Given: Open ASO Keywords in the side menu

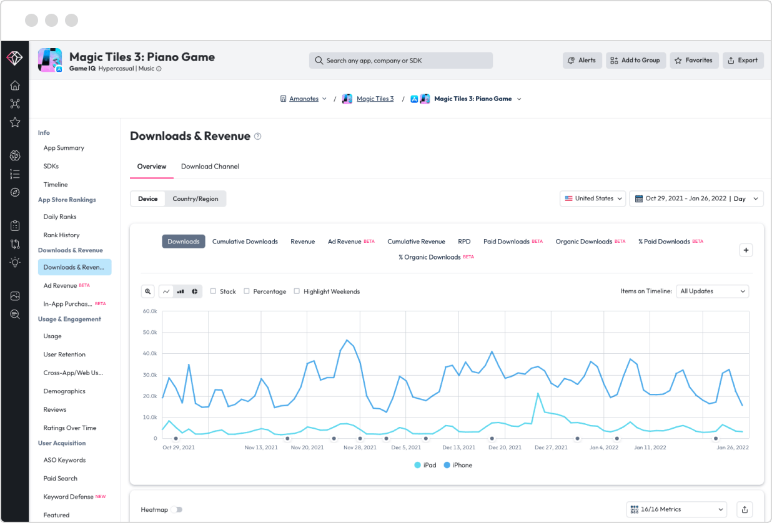Looking at the screenshot, I should pos(64,461).
